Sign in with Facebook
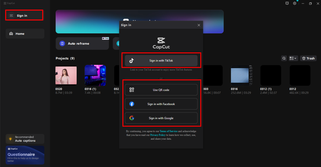The width and height of the screenshot is (321, 167). pos(161,104)
